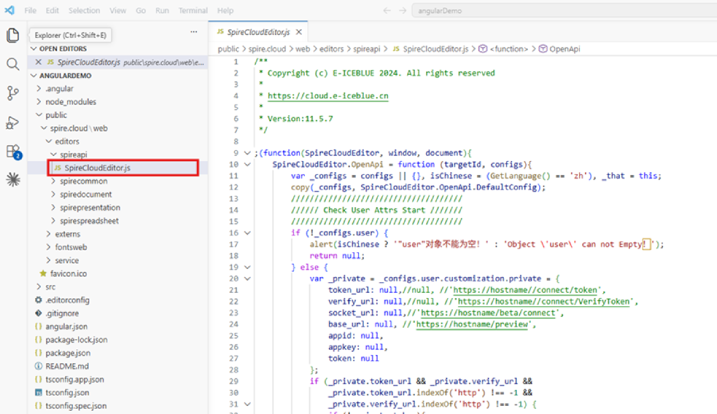
Task: Open the Run menu
Action: point(162,10)
